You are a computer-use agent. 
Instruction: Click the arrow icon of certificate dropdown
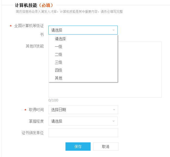(113, 30)
